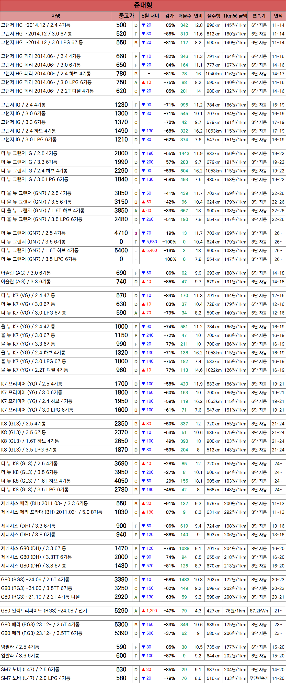286x683 pixels.
Task: Click the 준대형 title header
Action: tap(143, 5)
